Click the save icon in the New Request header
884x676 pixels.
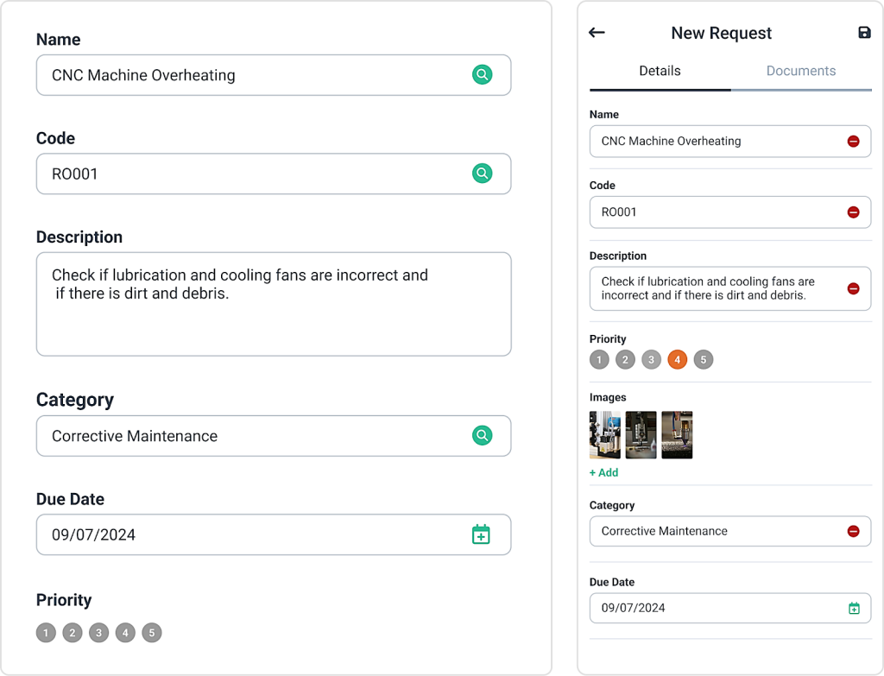coord(864,32)
